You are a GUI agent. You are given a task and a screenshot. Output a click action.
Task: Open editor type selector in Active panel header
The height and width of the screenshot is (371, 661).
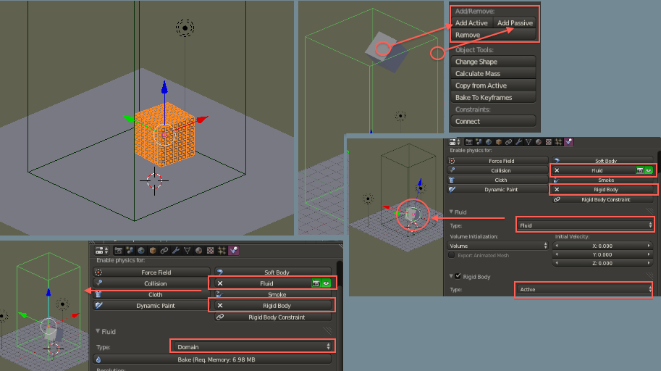[x=454, y=142]
